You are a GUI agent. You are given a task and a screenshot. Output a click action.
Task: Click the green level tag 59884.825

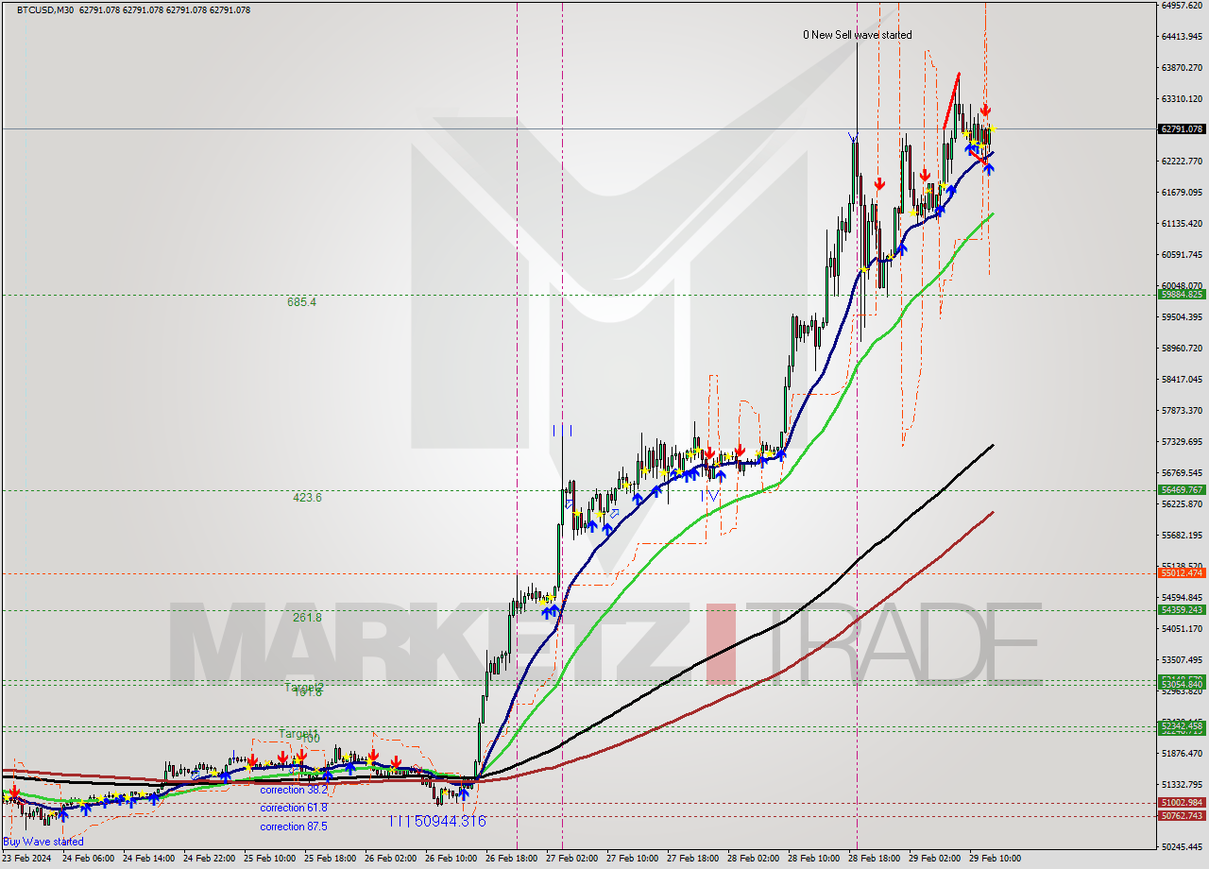coord(1182,295)
